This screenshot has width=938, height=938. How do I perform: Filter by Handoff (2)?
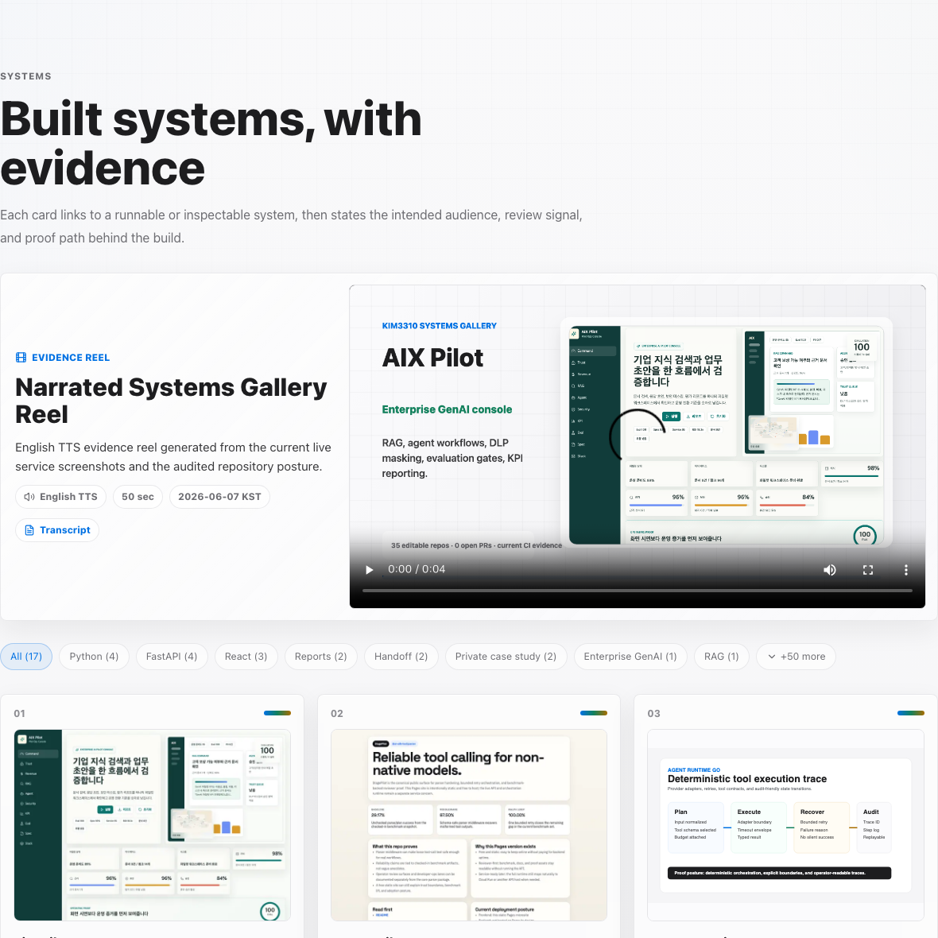tap(401, 657)
